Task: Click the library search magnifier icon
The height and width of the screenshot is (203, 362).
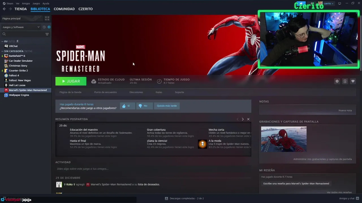Action: pos(4,34)
